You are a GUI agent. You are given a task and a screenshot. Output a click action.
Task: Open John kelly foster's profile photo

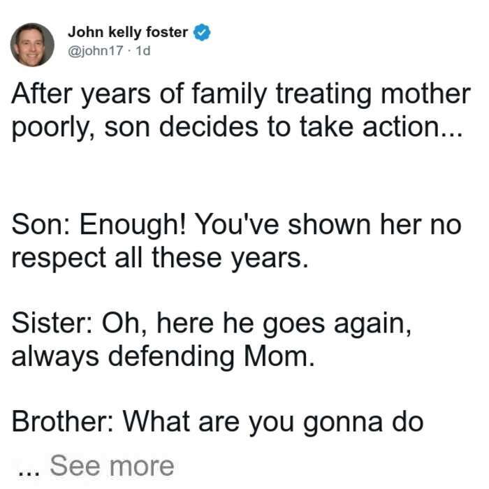tap(32, 45)
